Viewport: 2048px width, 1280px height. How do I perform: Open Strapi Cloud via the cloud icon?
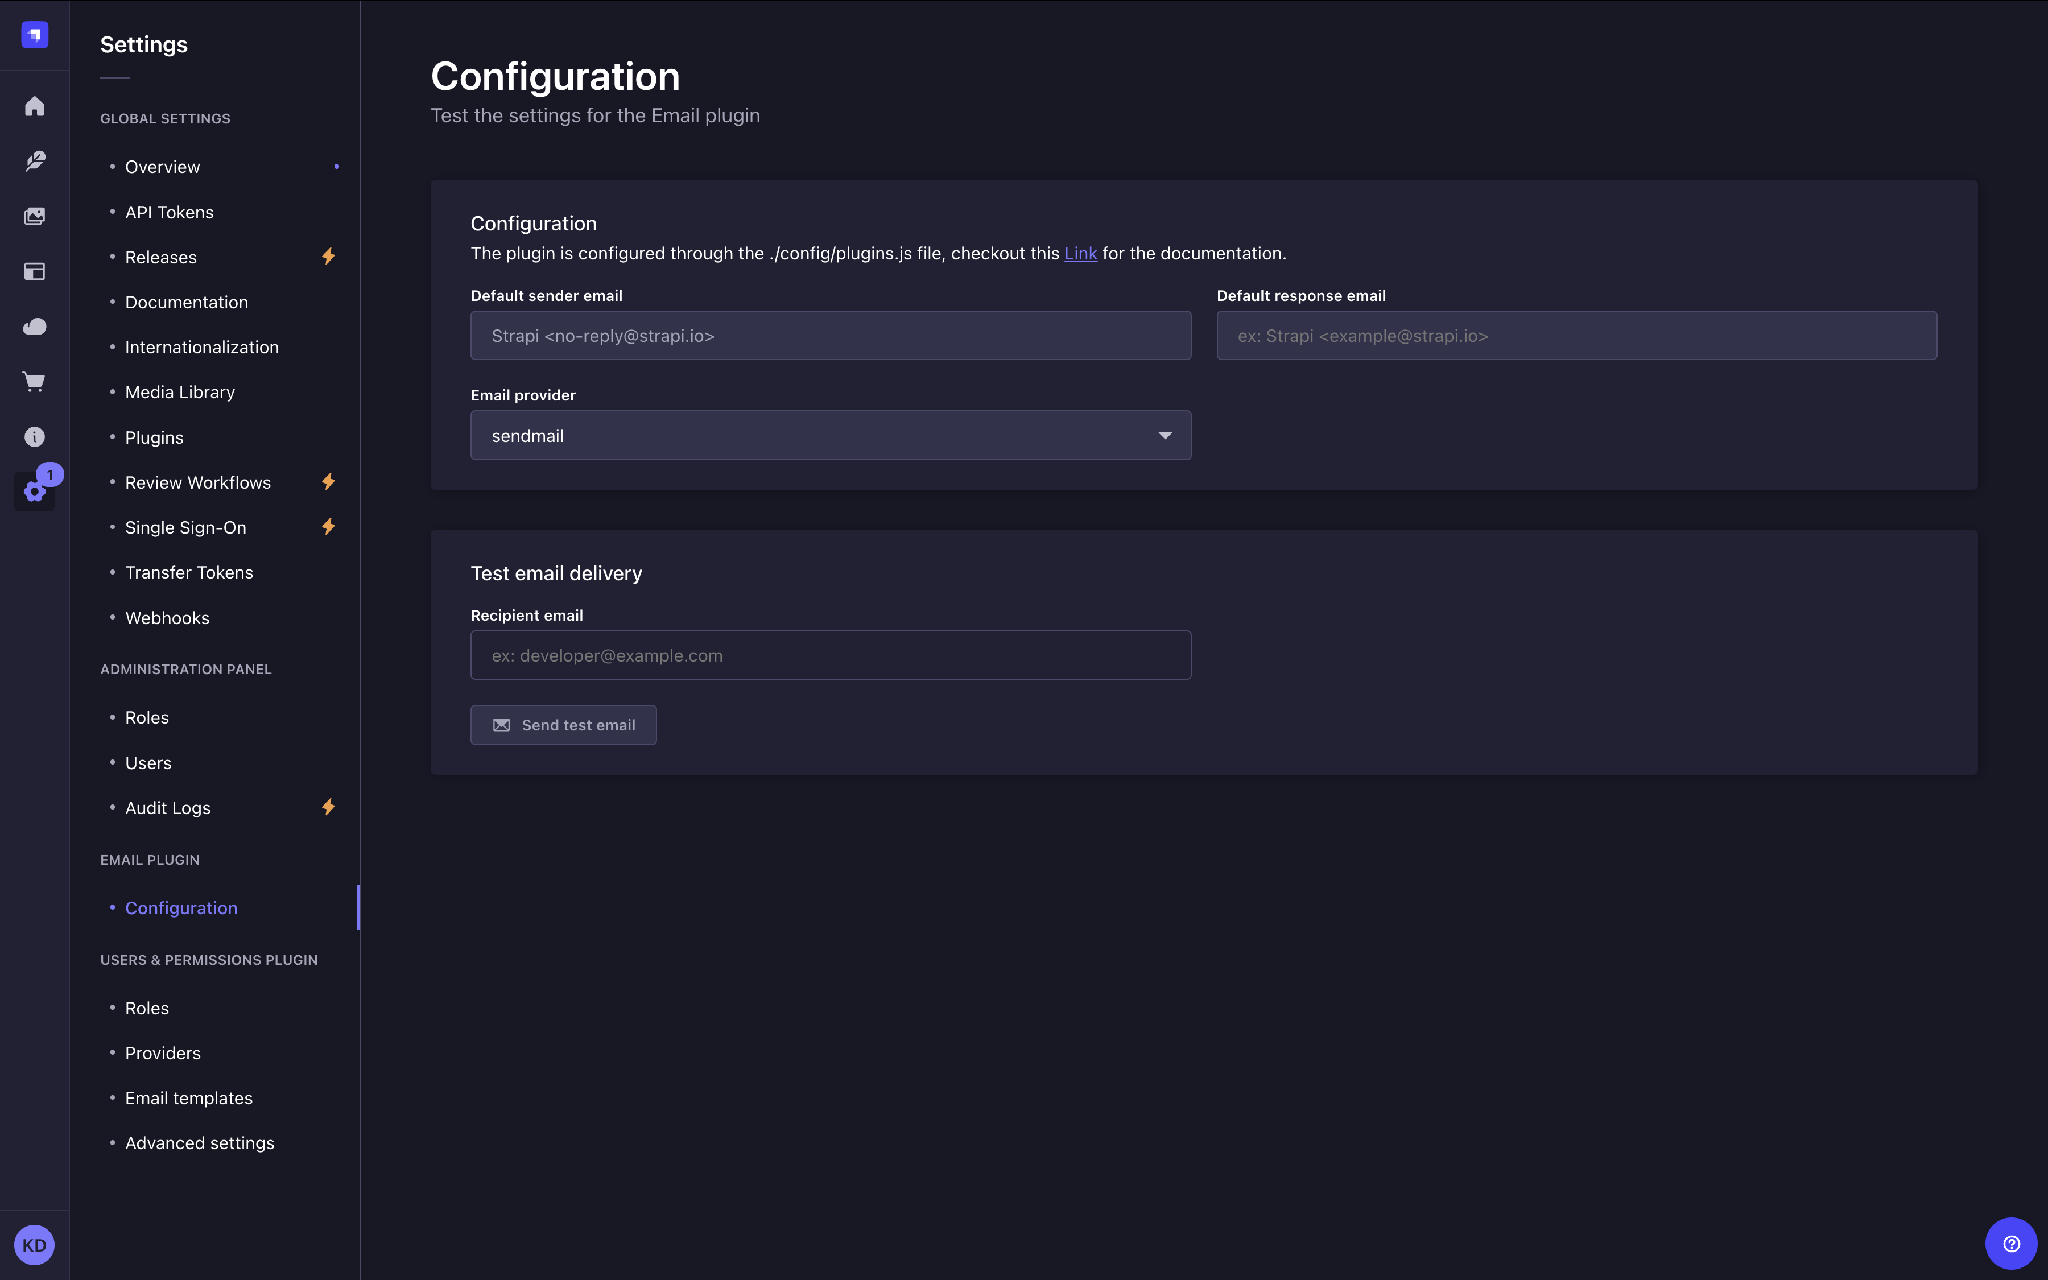tap(34, 327)
